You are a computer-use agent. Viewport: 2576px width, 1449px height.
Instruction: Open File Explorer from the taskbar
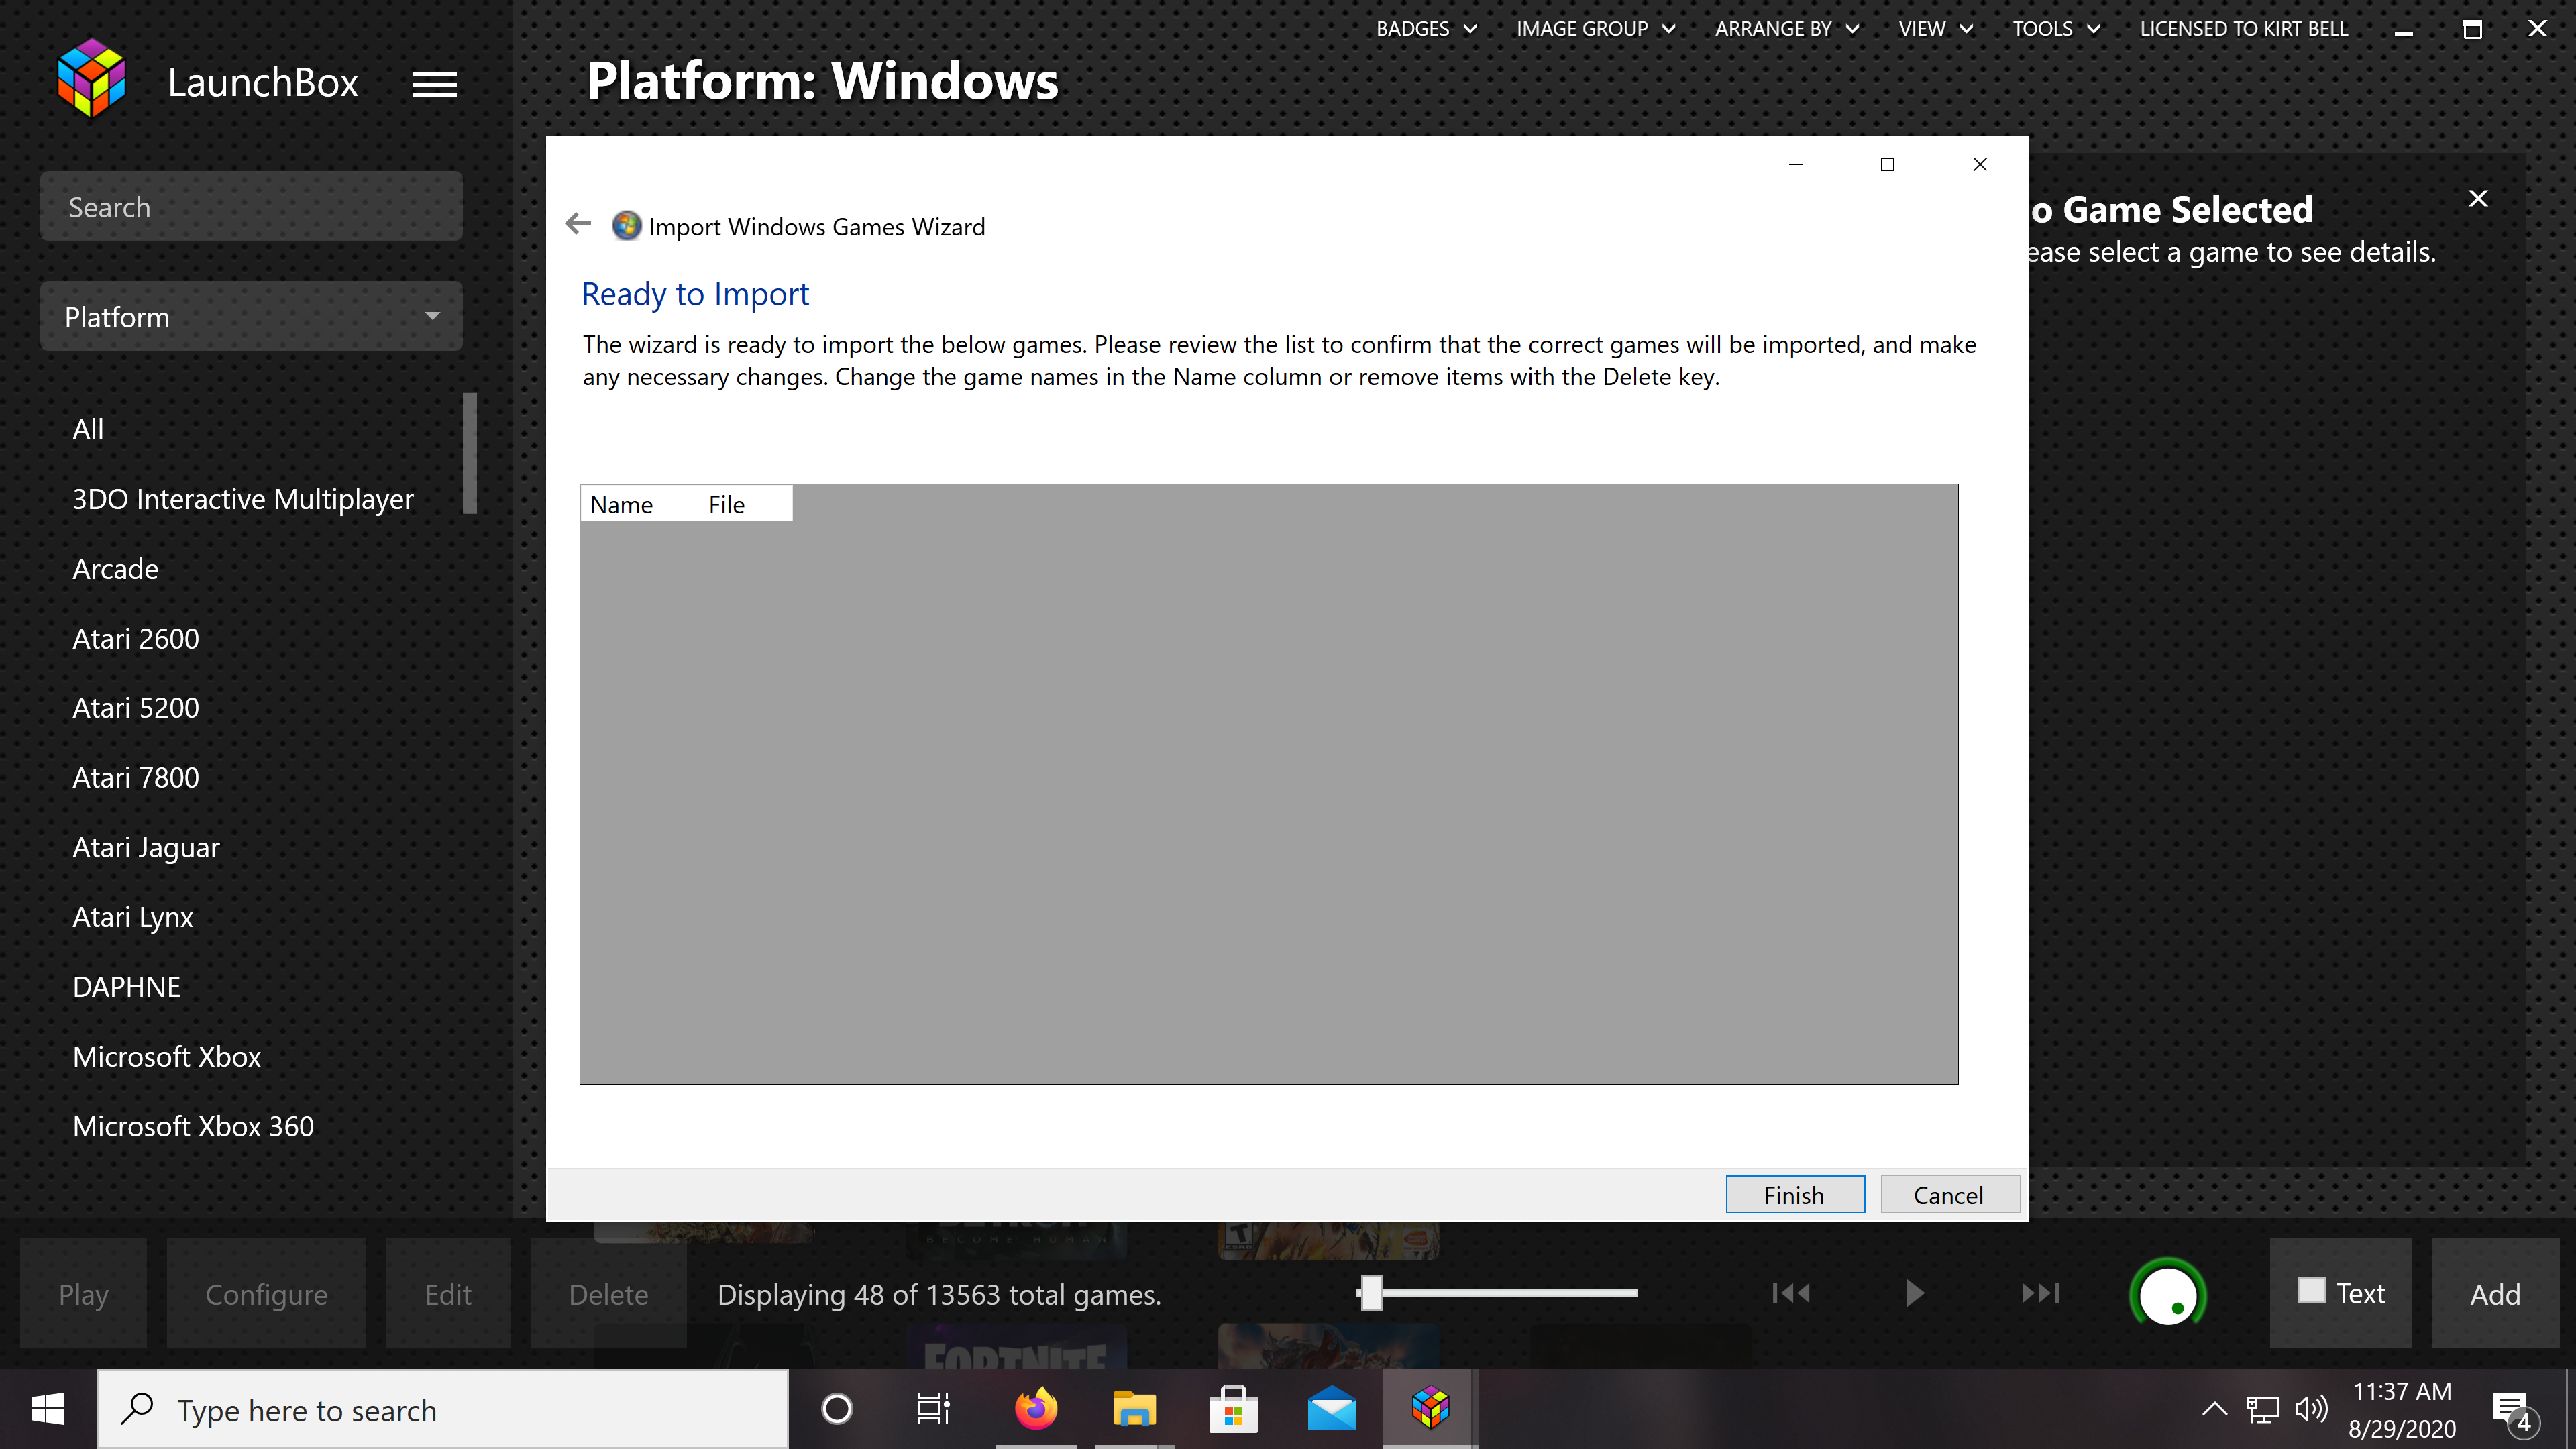point(1134,1409)
